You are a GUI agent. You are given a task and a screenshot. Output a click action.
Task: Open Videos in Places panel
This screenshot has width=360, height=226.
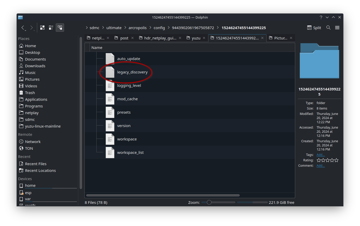pos(48,86)
